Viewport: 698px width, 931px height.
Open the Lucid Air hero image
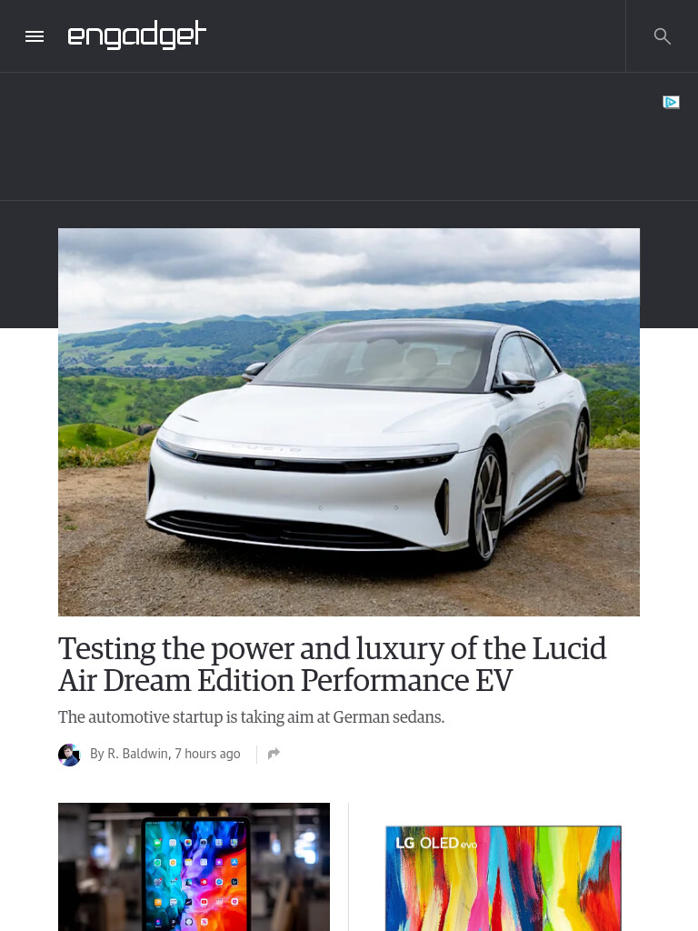[349, 422]
